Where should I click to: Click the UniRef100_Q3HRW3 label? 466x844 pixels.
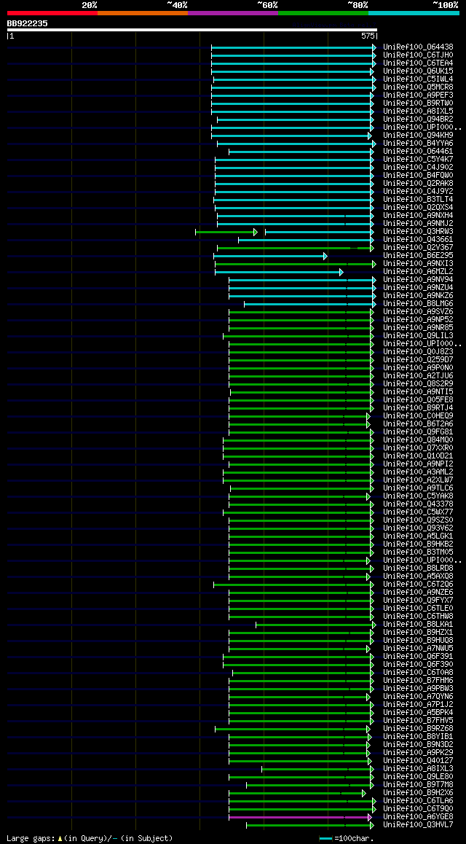click(x=418, y=232)
